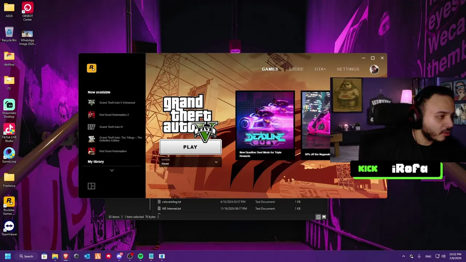Screen dimensions: 466x262
Task: Open OBSBOT Center desktop shortcut
Action: tap(27, 12)
